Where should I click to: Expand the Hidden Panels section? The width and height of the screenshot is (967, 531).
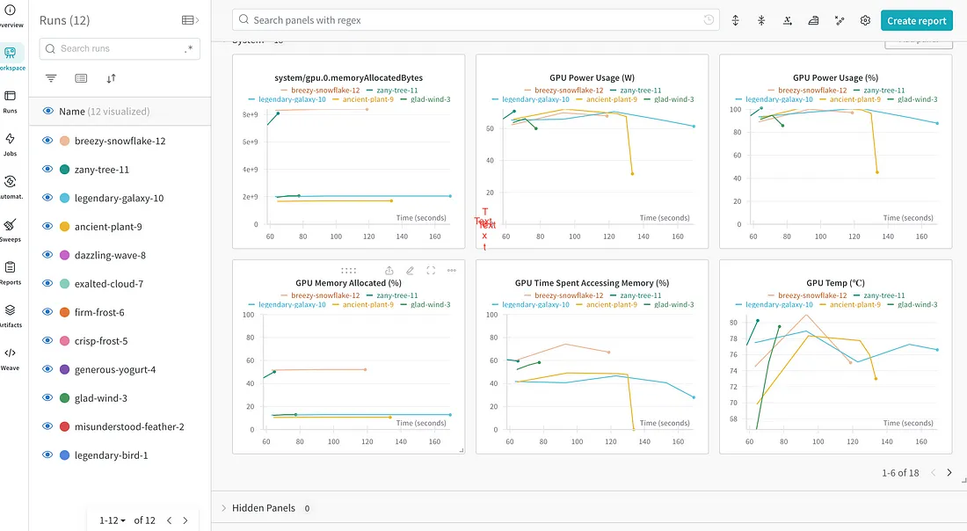click(224, 508)
